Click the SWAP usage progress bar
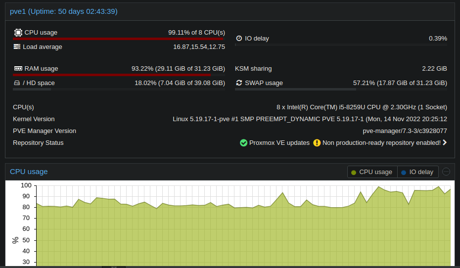 [341, 89]
